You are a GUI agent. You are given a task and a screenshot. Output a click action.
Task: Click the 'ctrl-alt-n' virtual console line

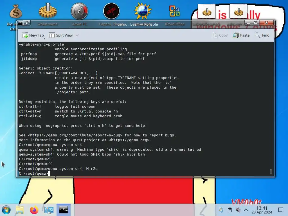(69, 111)
